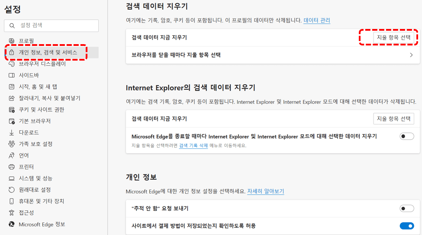Viewport: 422px width, 235px height.
Task: Disable 사이트에서 결제 방법 확인하도록 허용 toggle
Action: [x=407, y=226]
